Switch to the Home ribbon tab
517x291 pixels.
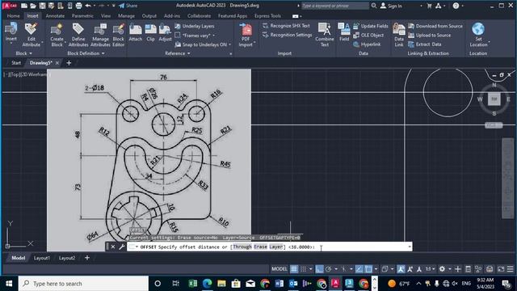click(13, 16)
